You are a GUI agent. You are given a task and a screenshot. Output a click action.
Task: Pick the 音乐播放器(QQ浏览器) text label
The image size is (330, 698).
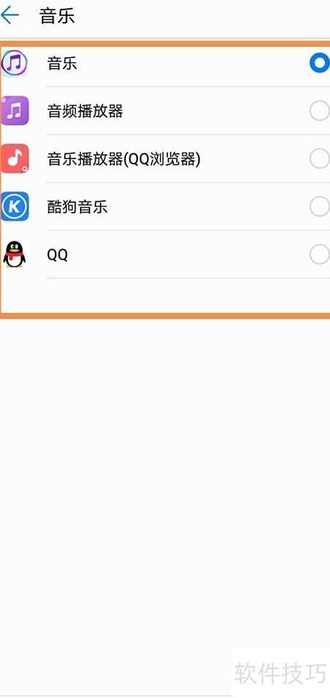[124, 159]
